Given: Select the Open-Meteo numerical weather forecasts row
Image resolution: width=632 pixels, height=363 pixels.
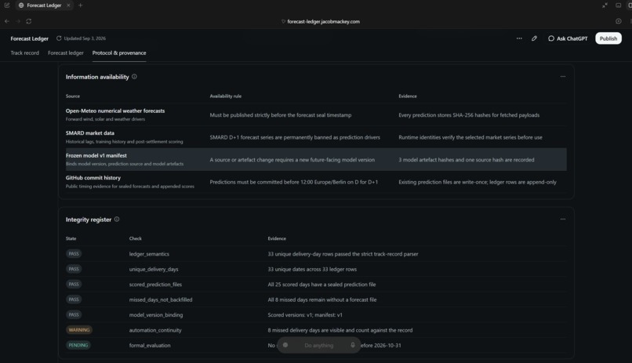Looking at the screenshot, I should tap(316, 114).
